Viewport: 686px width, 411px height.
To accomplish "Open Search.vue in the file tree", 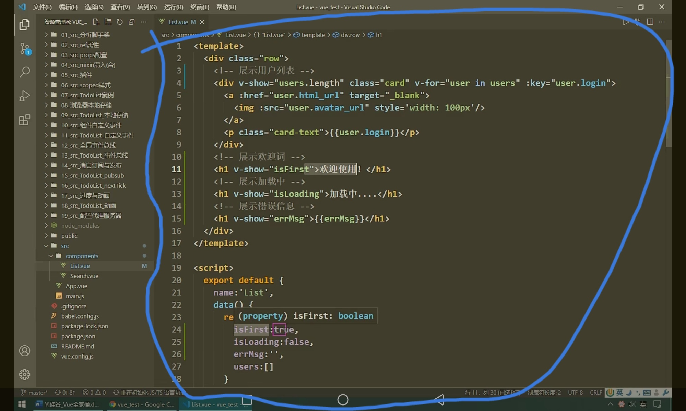I will [84, 276].
